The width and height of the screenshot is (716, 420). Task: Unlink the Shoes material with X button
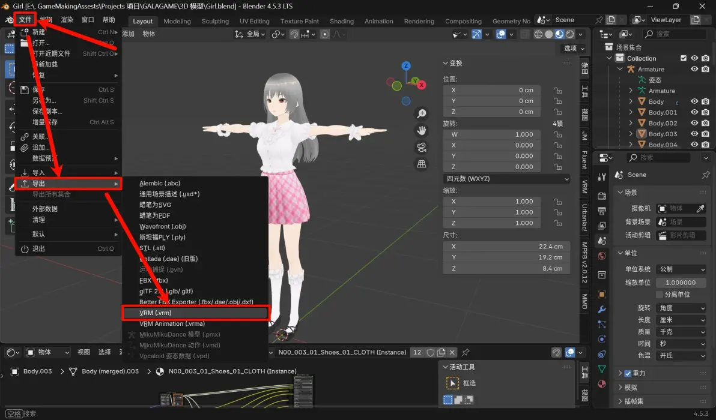pyautogui.click(x=452, y=352)
